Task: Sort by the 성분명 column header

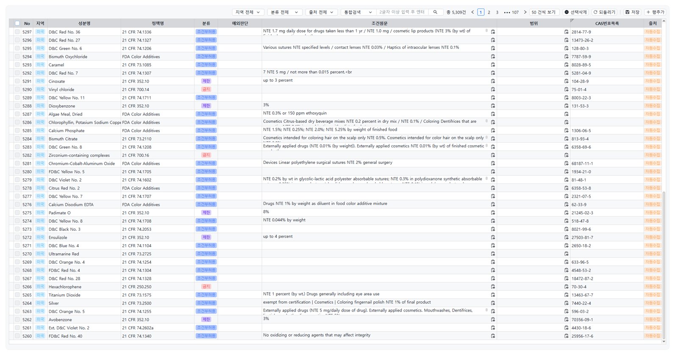Action: (84, 23)
